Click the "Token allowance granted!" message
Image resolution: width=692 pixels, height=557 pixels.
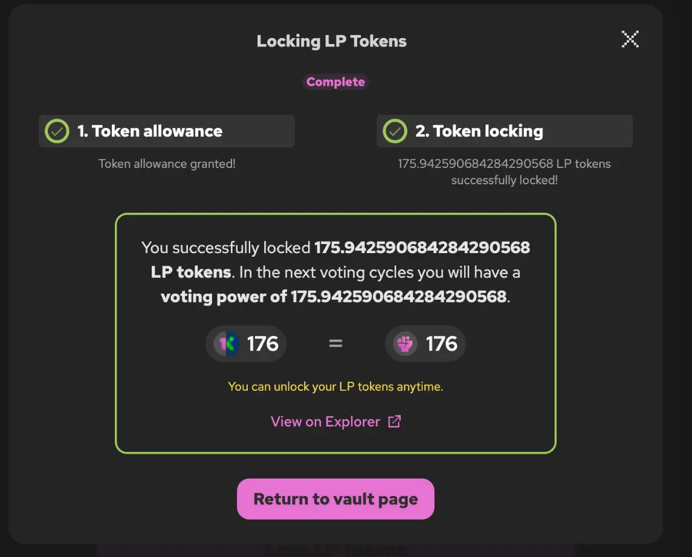coord(167,164)
